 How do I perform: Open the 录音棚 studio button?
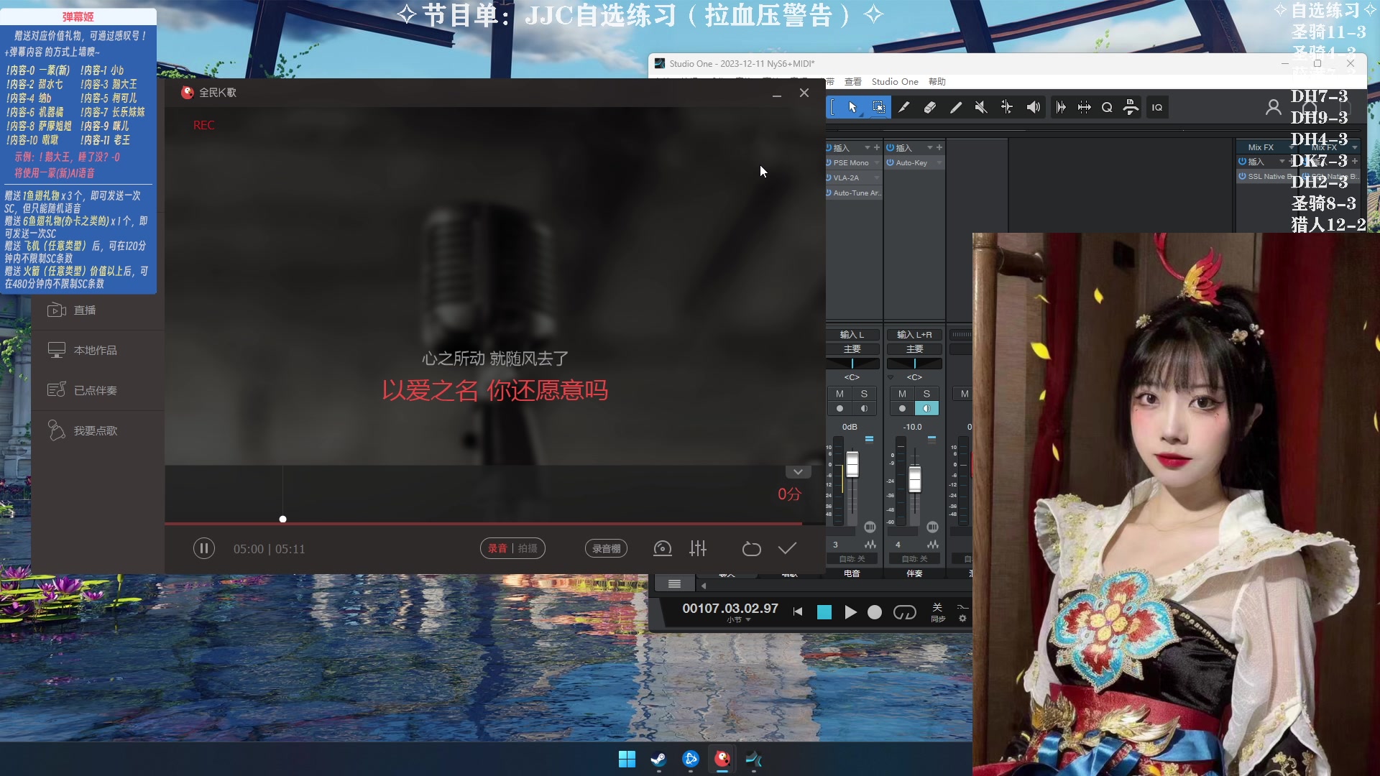607,549
